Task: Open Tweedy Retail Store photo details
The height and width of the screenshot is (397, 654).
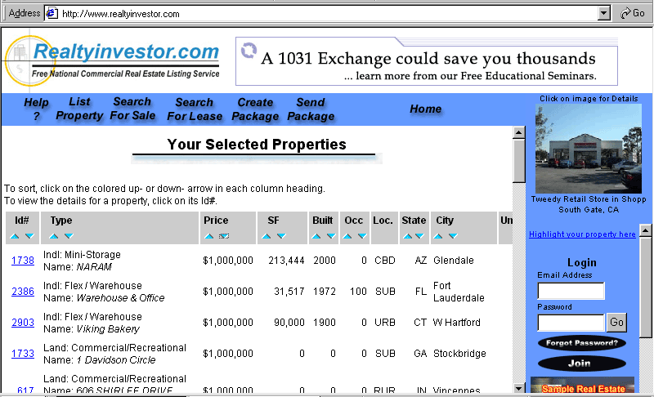Action: [x=589, y=149]
